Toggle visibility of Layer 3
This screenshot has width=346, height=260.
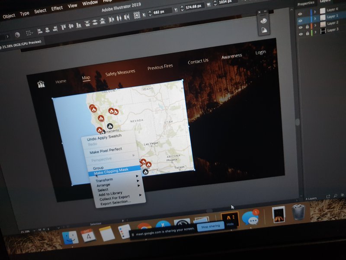pos(300,33)
